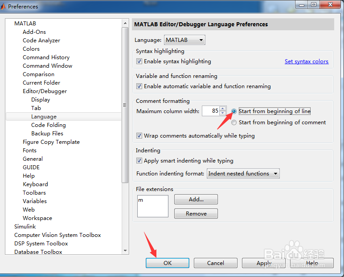Viewport: 344px width, 277px height.
Task: Open Current Folder preferences
Action: [41, 83]
